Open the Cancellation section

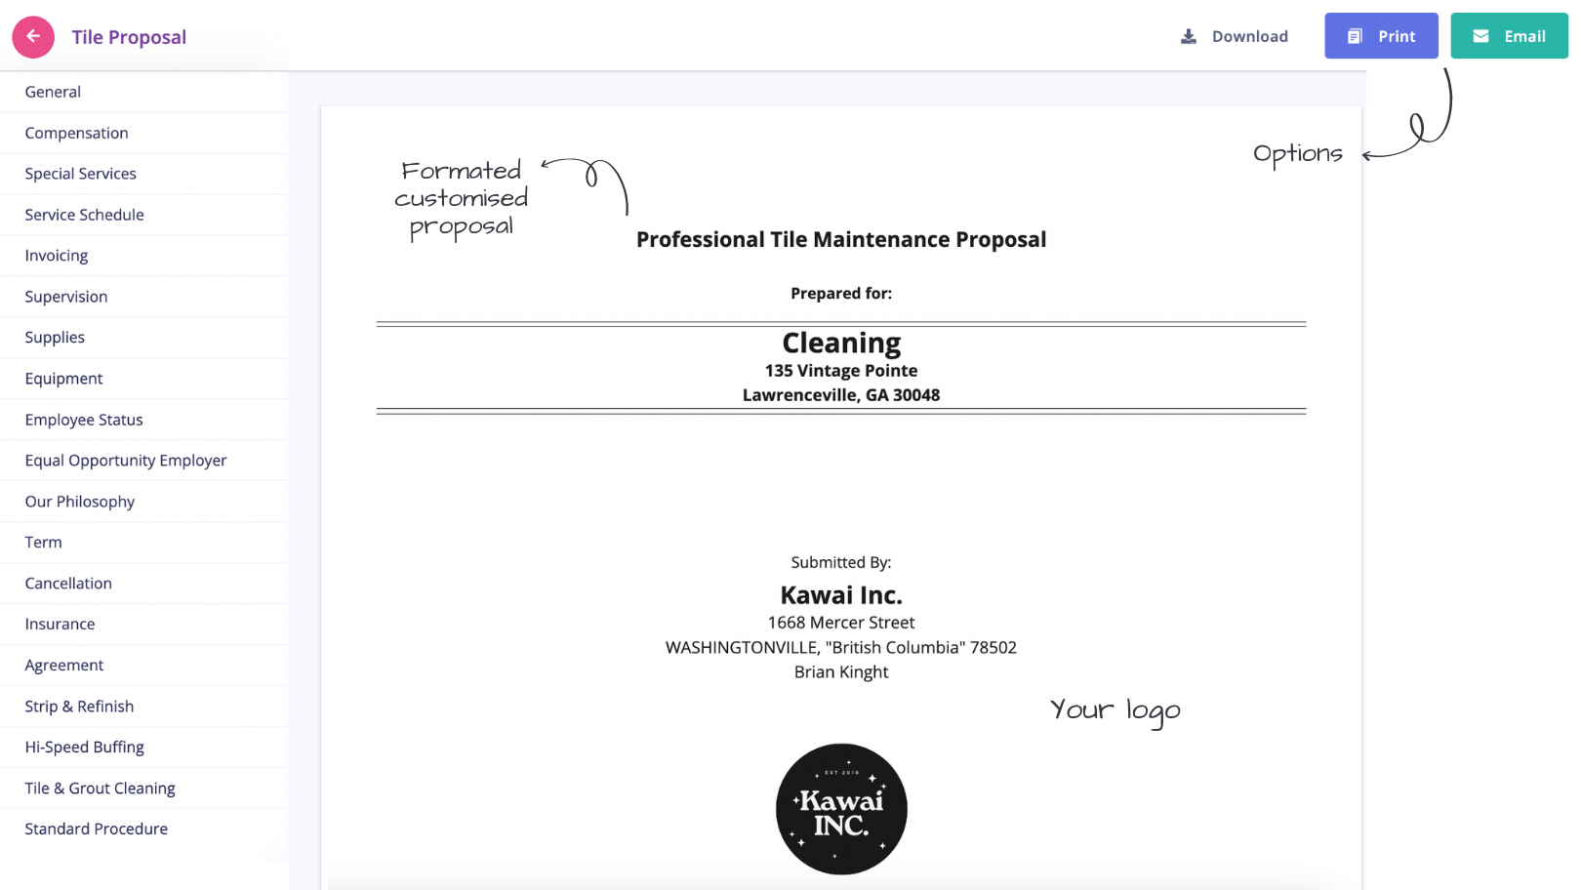(67, 583)
